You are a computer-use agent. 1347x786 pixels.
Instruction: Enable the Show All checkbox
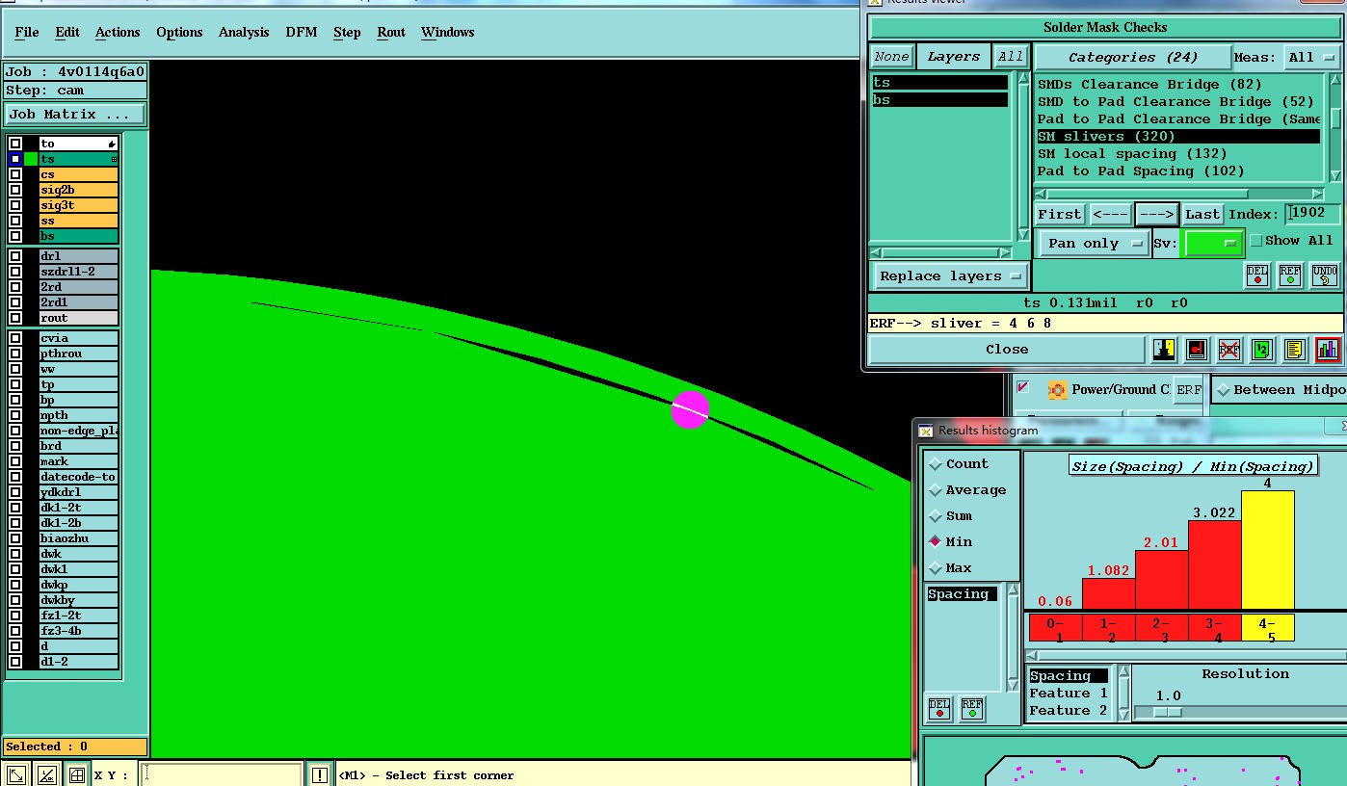(x=1255, y=241)
